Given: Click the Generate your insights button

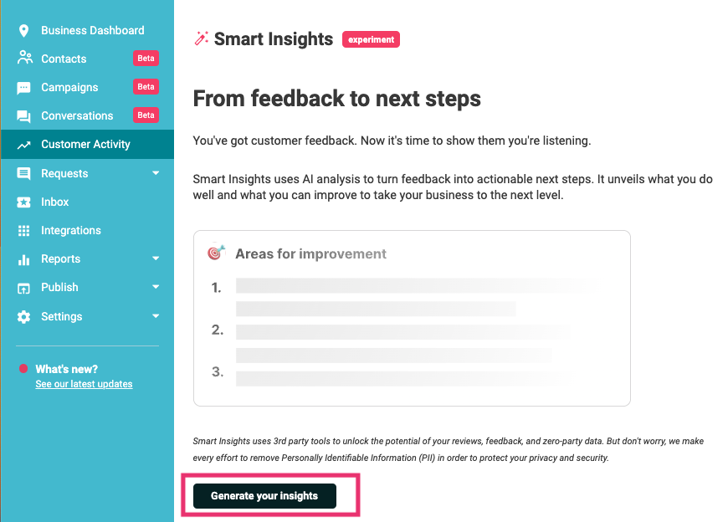Looking at the screenshot, I should pyautogui.click(x=264, y=495).
